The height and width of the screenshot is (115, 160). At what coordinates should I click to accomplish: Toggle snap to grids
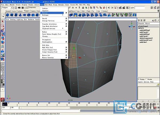point(91,8)
